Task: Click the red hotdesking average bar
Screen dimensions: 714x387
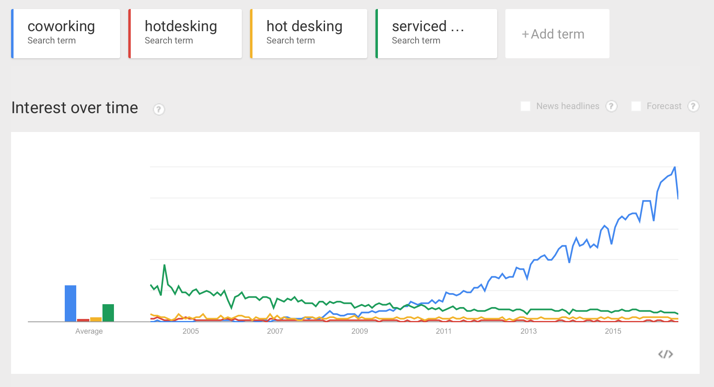Action: pos(83,320)
